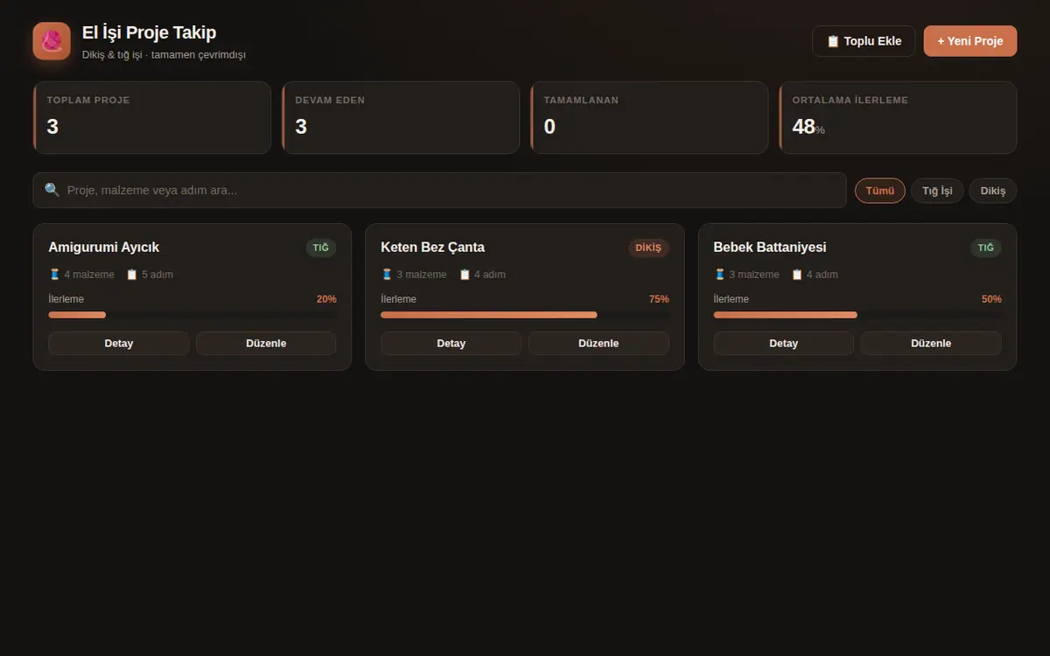This screenshot has width=1050, height=656.
Task: Edit Bebek Battaniyesi with Düzenle
Action: tap(931, 344)
